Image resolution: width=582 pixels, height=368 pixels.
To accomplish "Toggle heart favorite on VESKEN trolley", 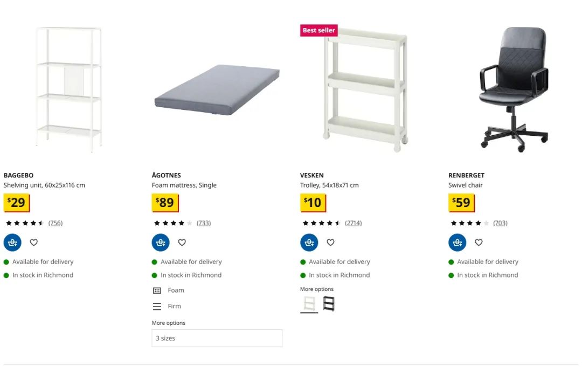I will point(330,242).
